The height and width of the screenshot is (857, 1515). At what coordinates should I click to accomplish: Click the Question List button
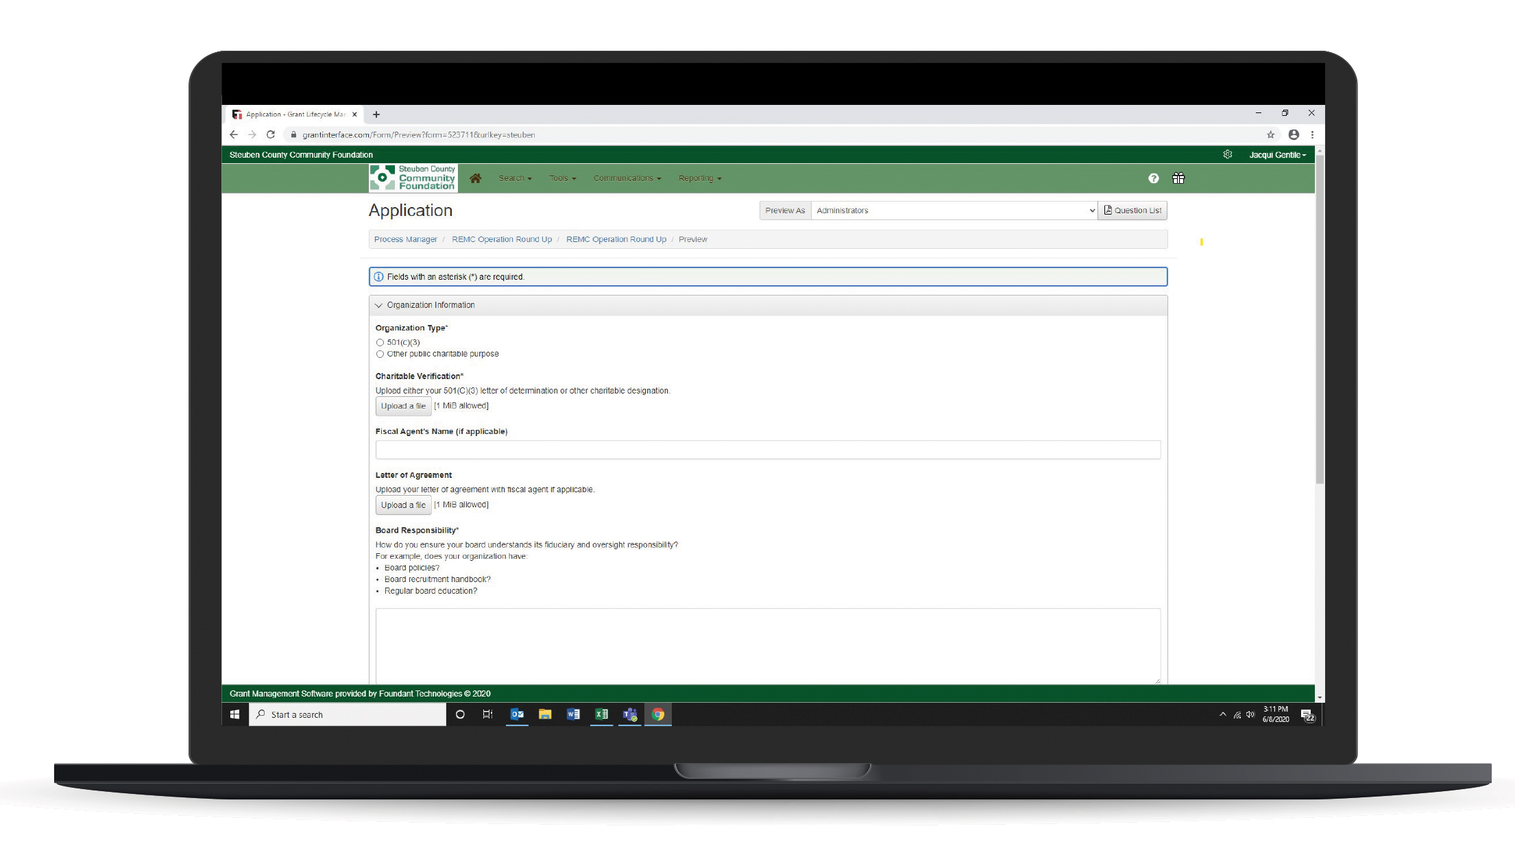[1132, 210]
